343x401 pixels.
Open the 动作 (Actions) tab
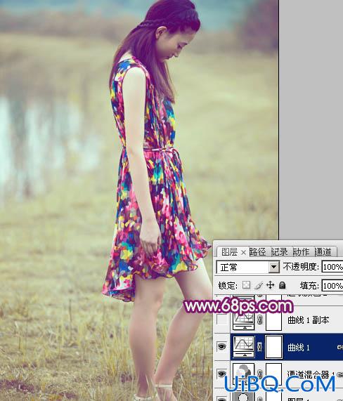tap(301, 252)
